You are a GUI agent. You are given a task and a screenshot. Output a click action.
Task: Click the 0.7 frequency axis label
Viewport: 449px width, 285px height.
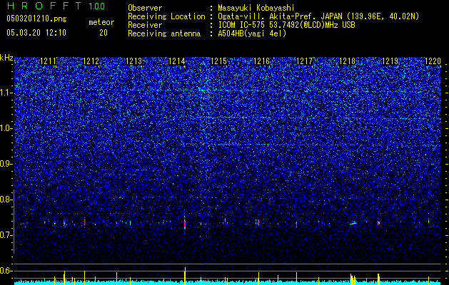click(x=6, y=235)
